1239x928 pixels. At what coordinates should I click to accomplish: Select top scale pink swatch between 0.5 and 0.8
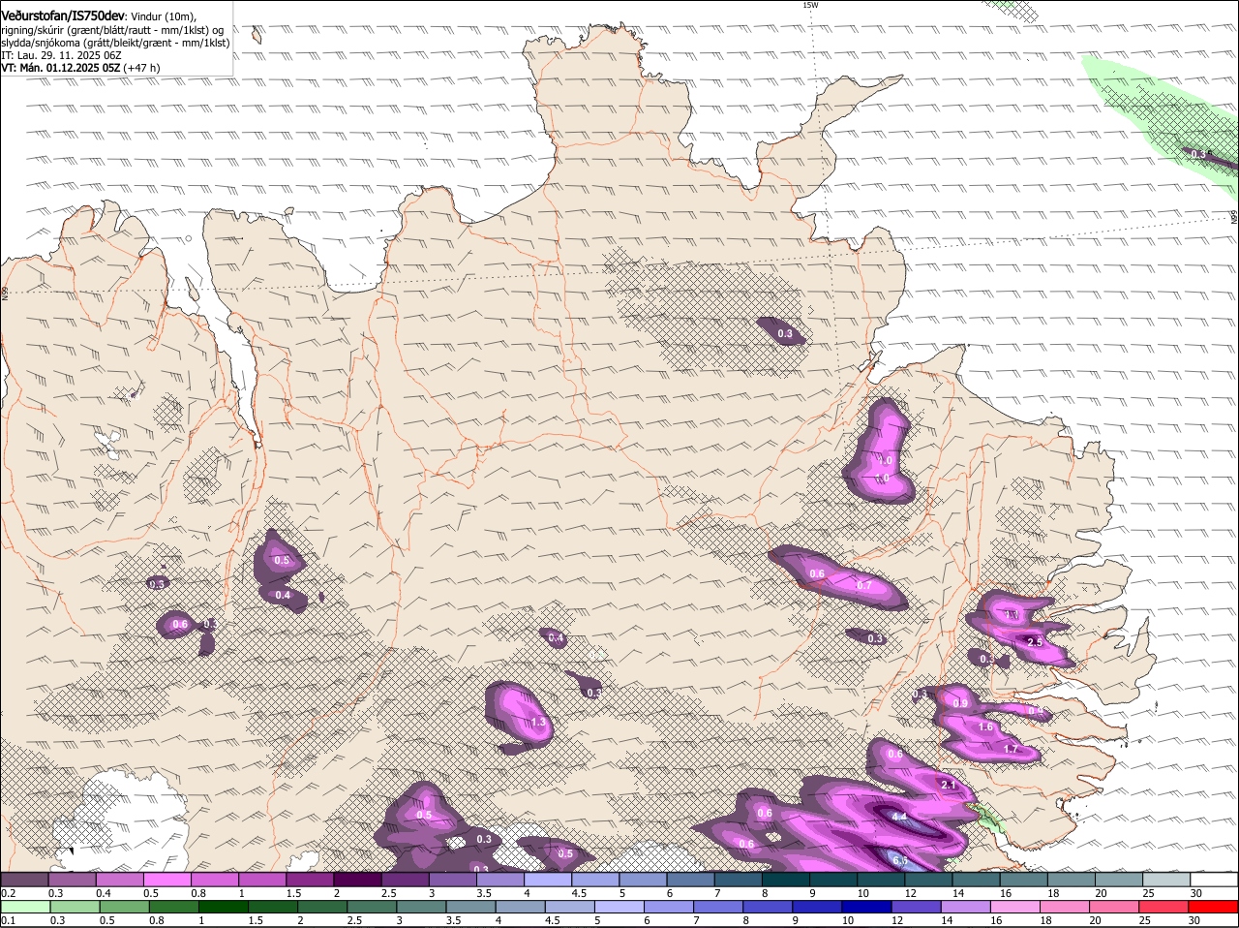pos(167,879)
